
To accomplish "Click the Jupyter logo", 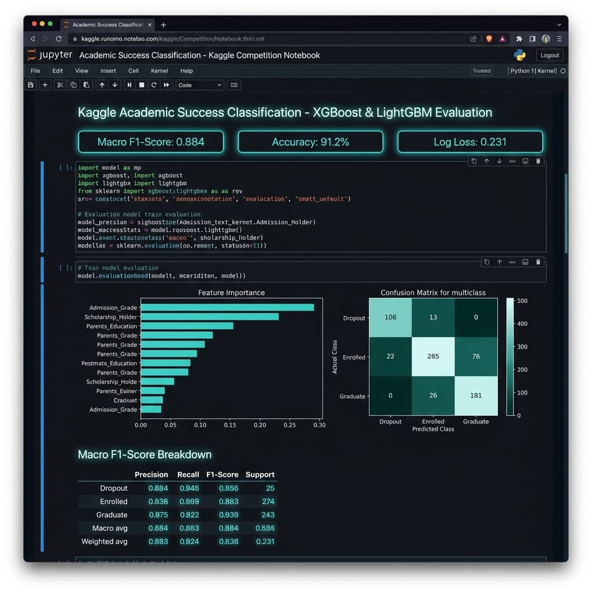I will coord(50,55).
